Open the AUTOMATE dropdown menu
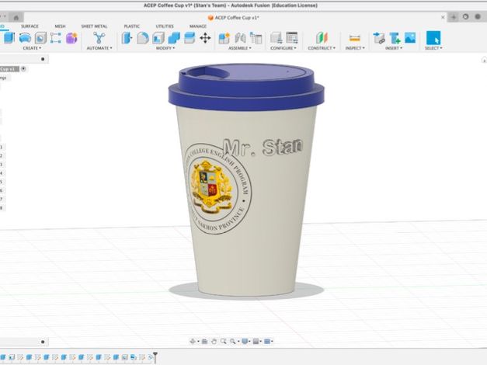 tap(99, 48)
